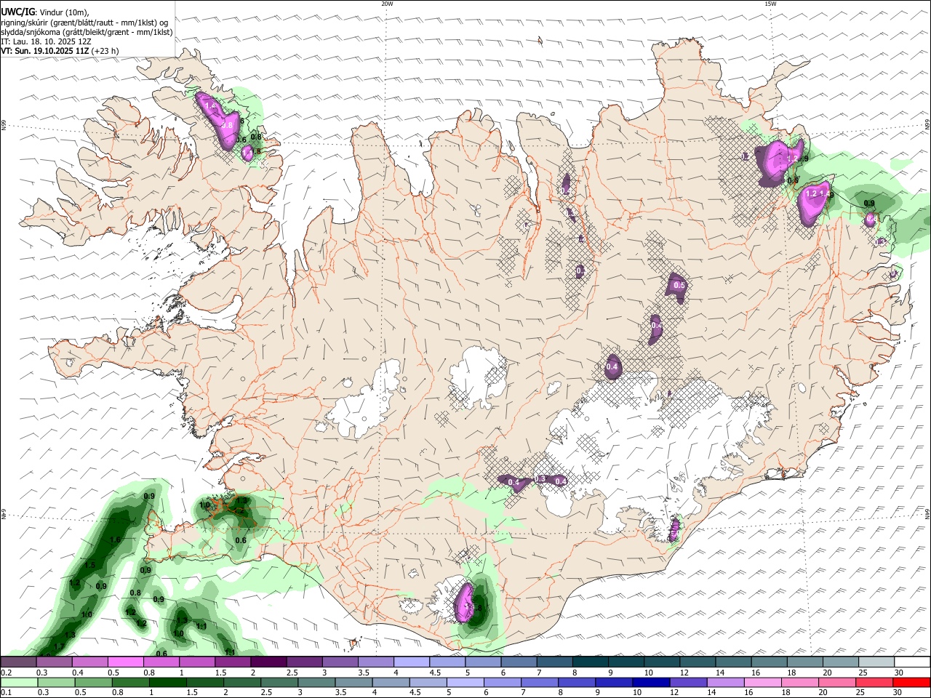Select the 0.1 label on the rain scale
Image resolution: width=931 pixels, height=698 pixels.
tap(5, 693)
